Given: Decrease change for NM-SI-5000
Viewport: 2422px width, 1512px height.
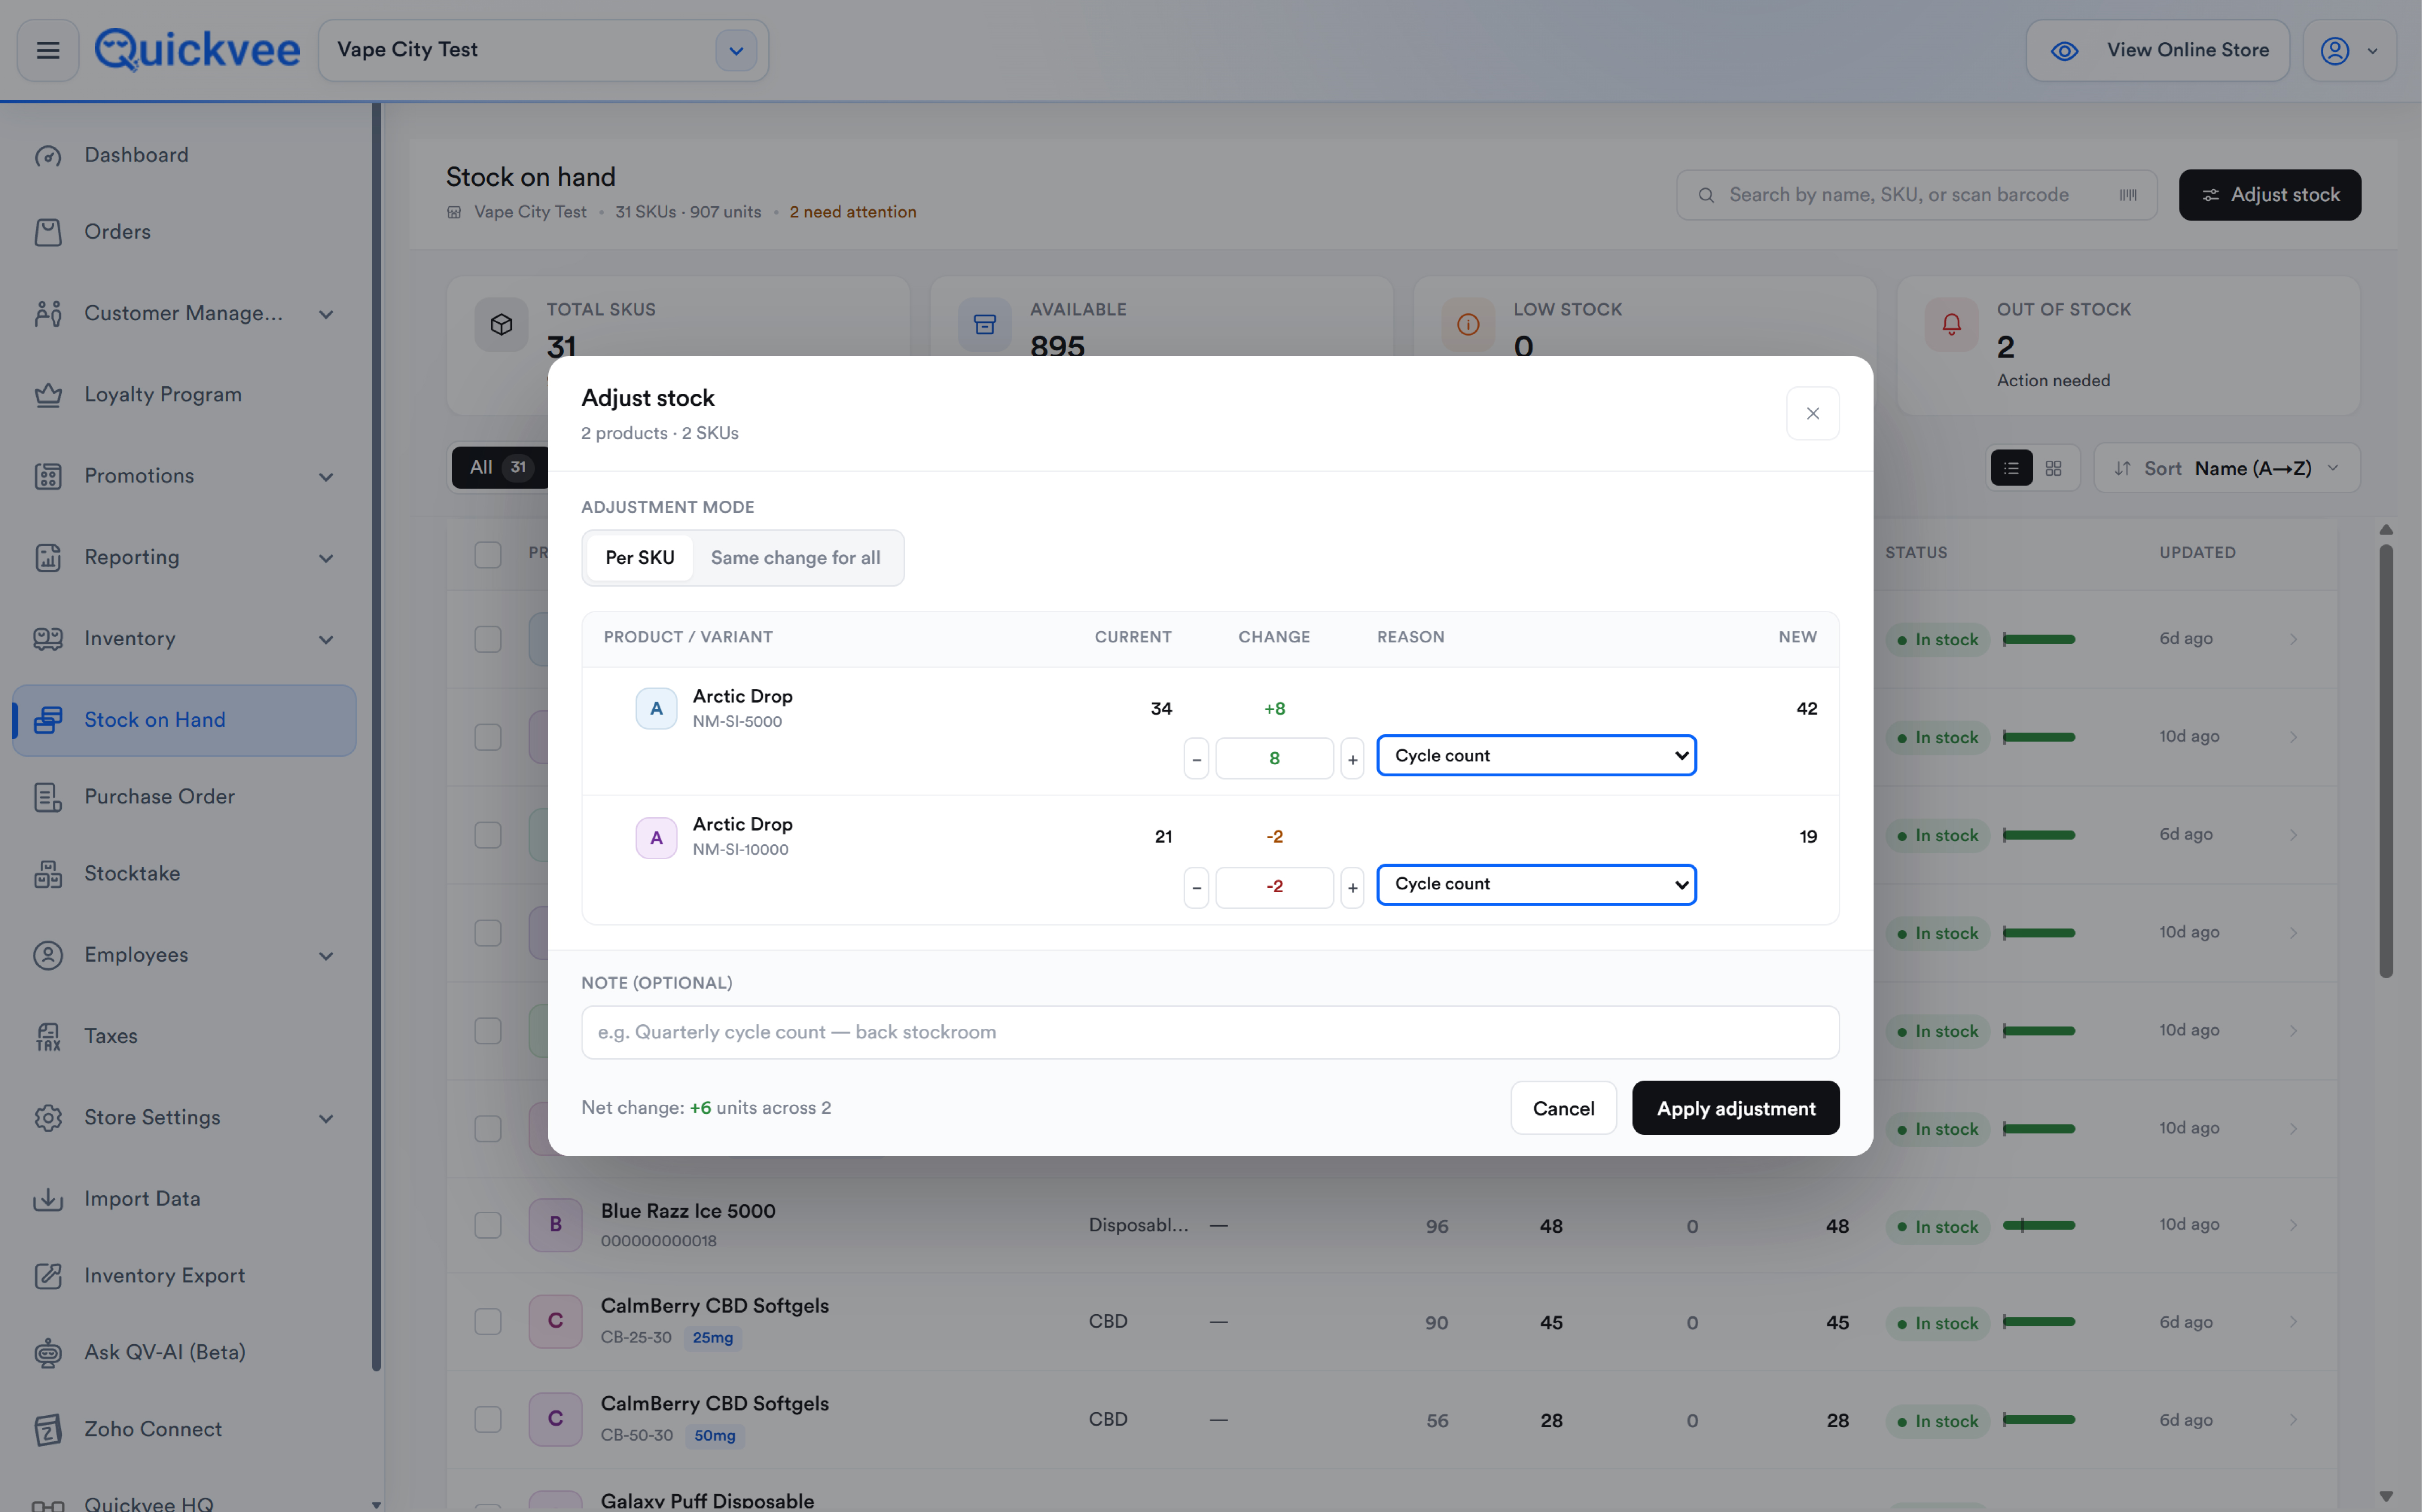Looking at the screenshot, I should pos(1196,759).
